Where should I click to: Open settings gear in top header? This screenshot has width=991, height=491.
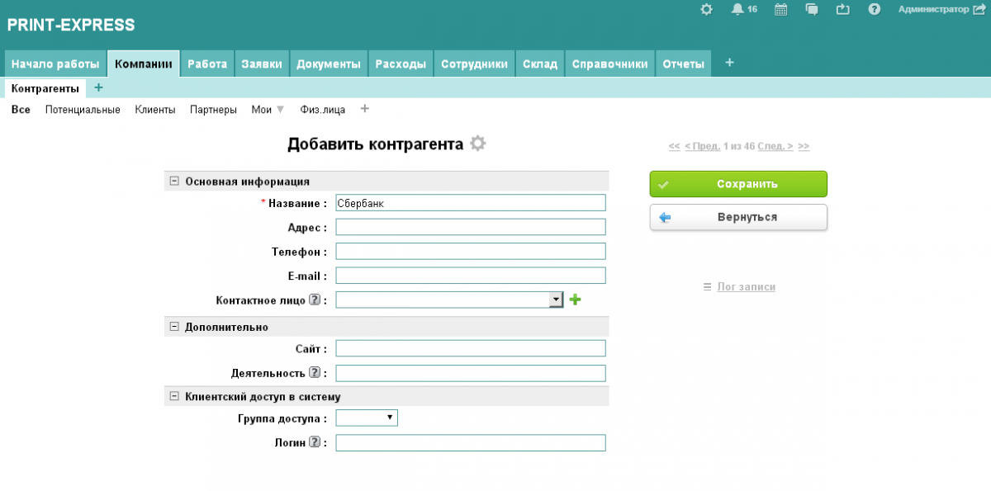click(706, 9)
